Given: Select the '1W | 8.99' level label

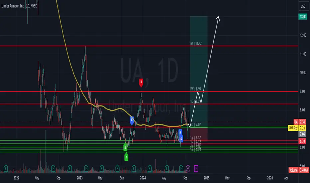Looking at the screenshot, I should (196, 89).
